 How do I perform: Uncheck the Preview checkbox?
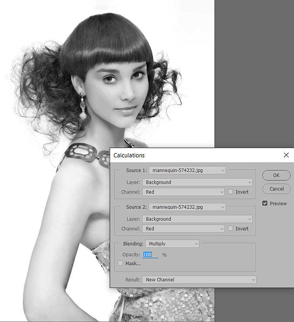point(265,203)
